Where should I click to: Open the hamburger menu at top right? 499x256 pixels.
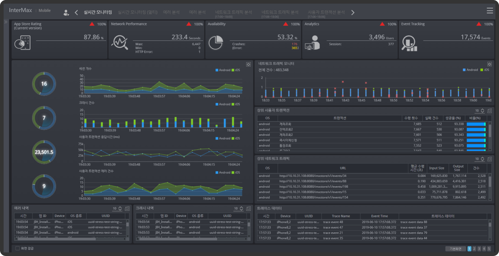[x=490, y=11]
